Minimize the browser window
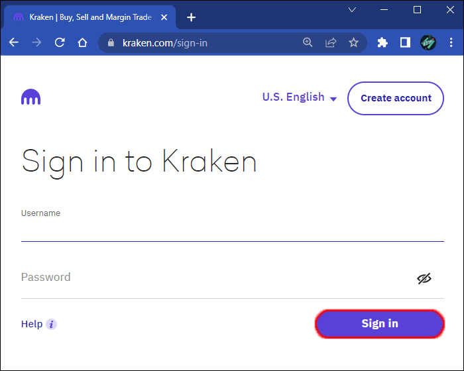 click(x=384, y=10)
